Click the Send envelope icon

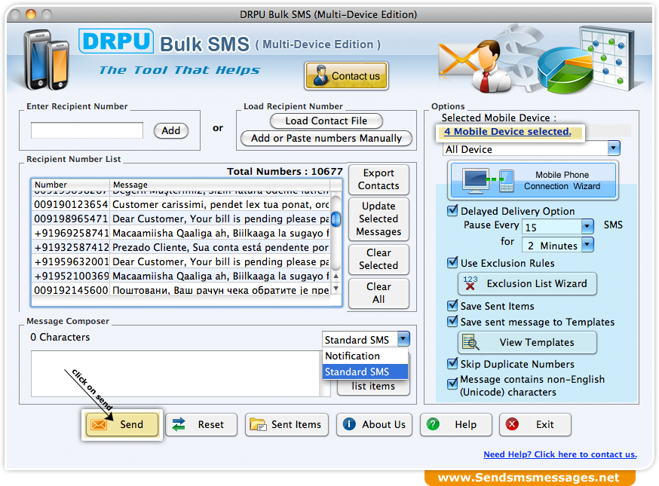pyautogui.click(x=99, y=425)
